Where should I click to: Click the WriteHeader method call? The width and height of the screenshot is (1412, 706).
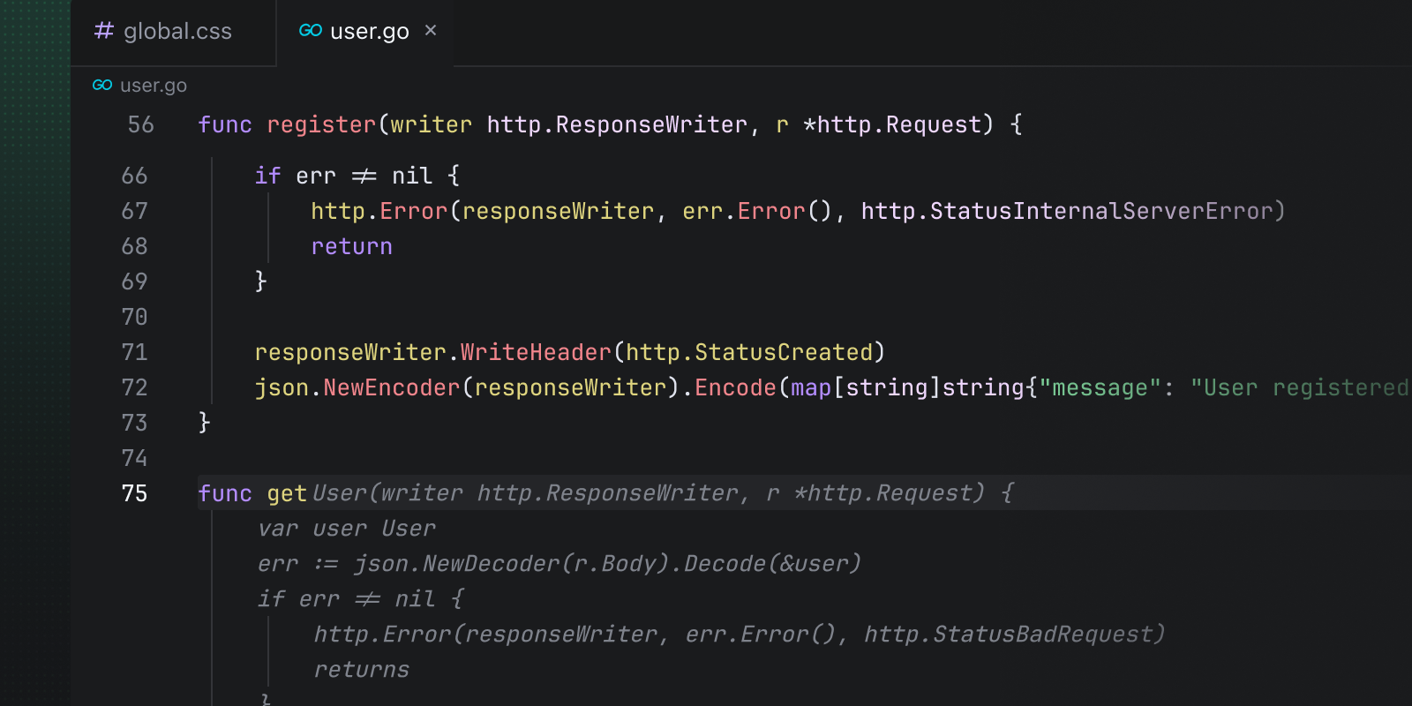(x=536, y=352)
